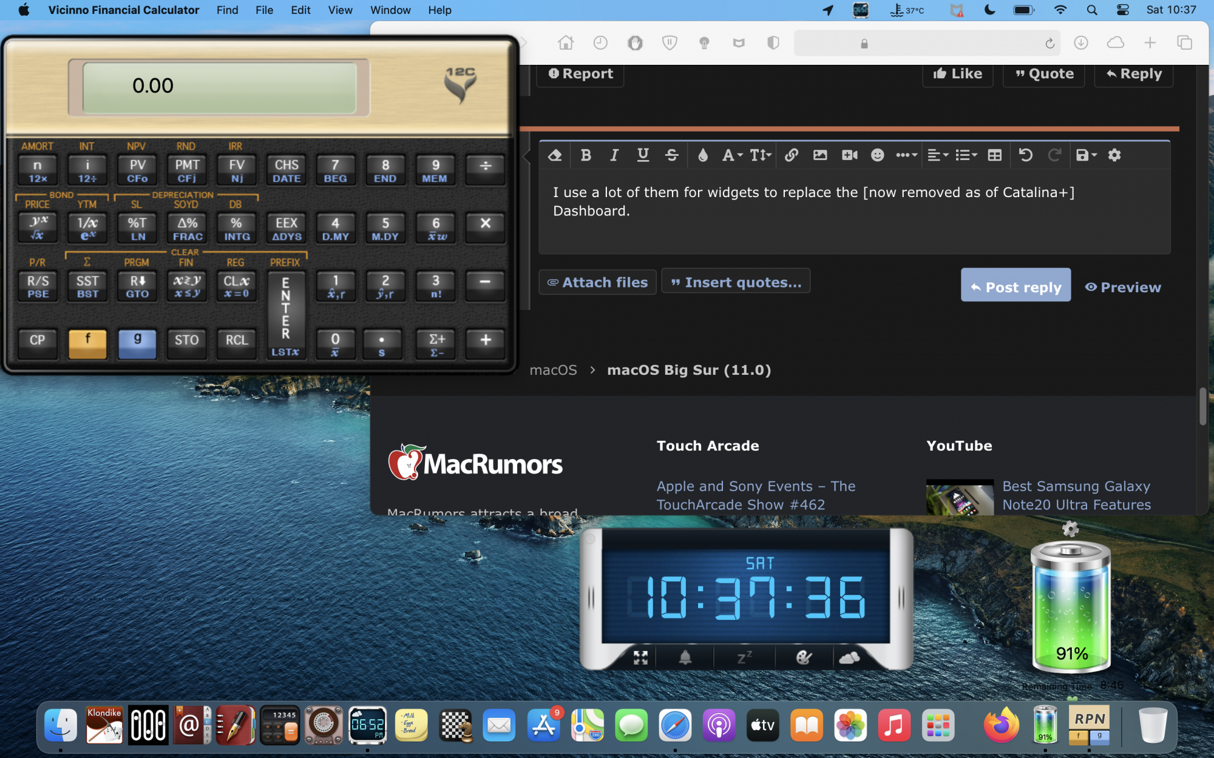Image resolution: width=1214 pixels, height=758 pixels.
Task: Click the undo arrow in editor toolbar
Action: [x=1026, y=155]
